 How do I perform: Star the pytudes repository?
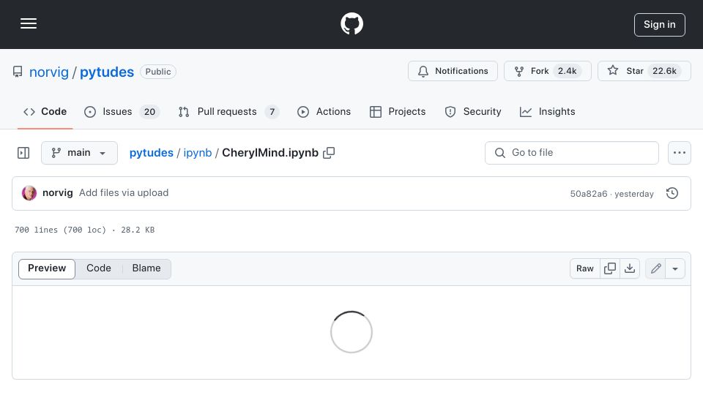tap(644, 71)
